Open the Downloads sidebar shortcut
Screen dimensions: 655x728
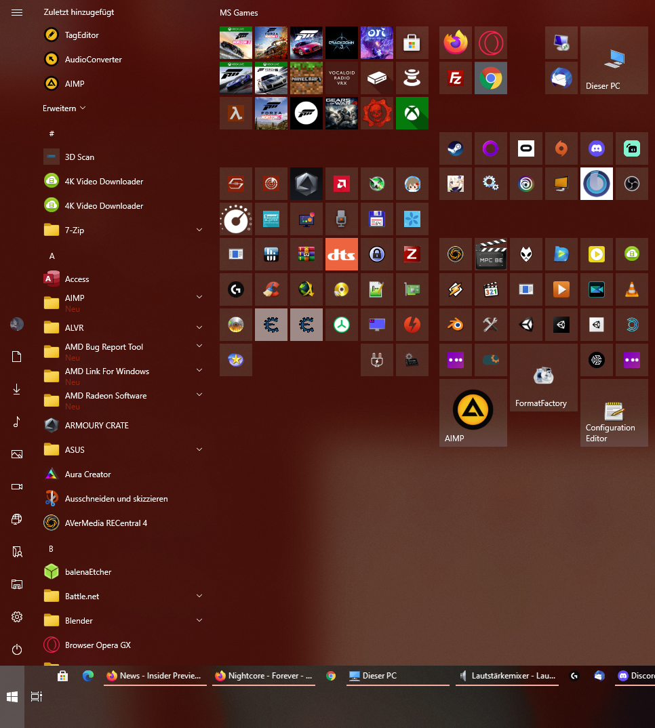pyautogui.click(x=17, y=389)
